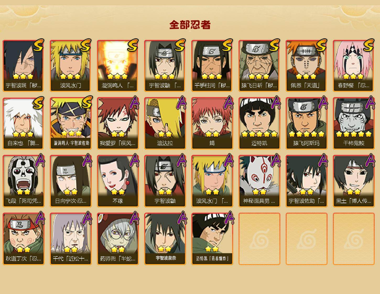Select the 春野樱 pink-haired ninja card
Viewport: 380px width, 294px height.
tap(354, 66)
